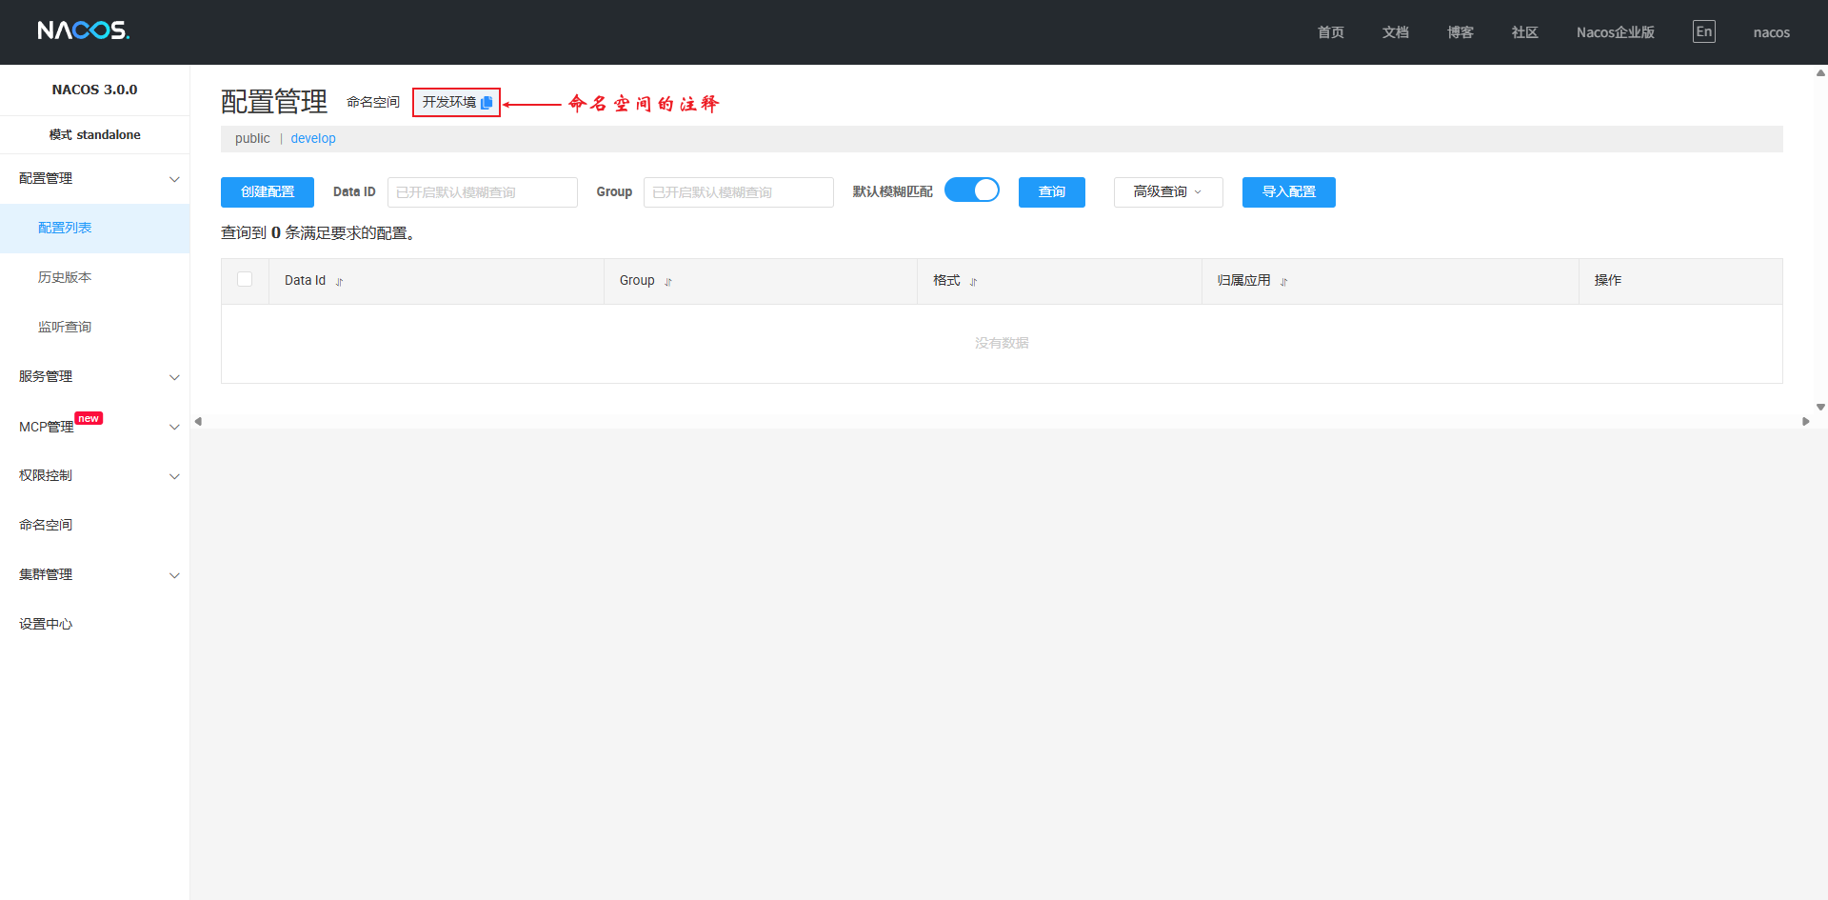
Task: Open the 博客 link in top bar
Action: [x=1460, y=32]
